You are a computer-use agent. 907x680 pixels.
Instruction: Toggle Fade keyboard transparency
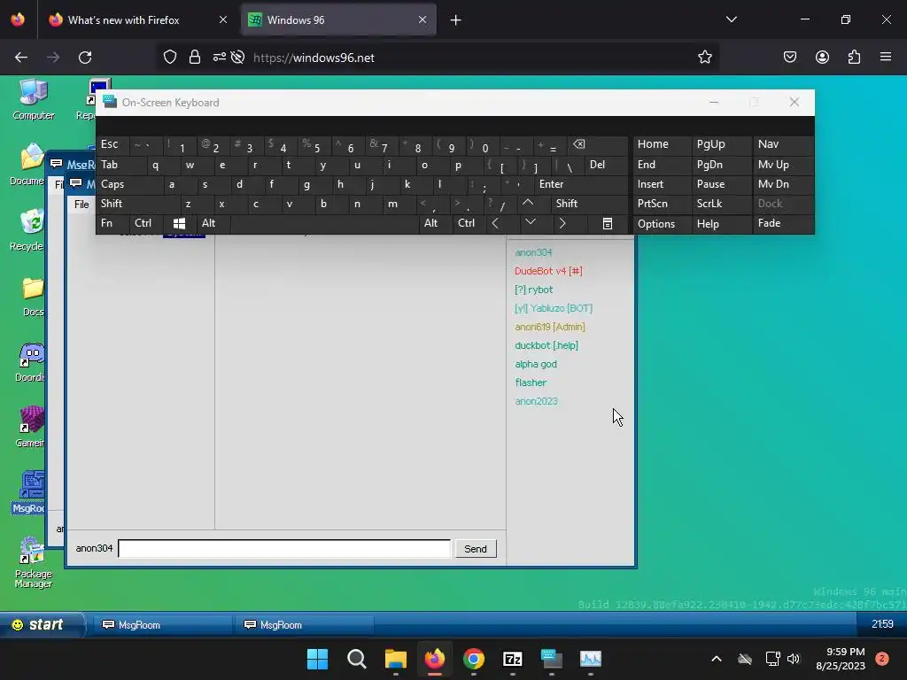(x=783, y=223)
